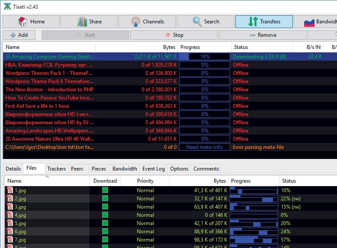Click the Add button
The width and height of the screenshot is (337, 248).
tap(19, 35)
